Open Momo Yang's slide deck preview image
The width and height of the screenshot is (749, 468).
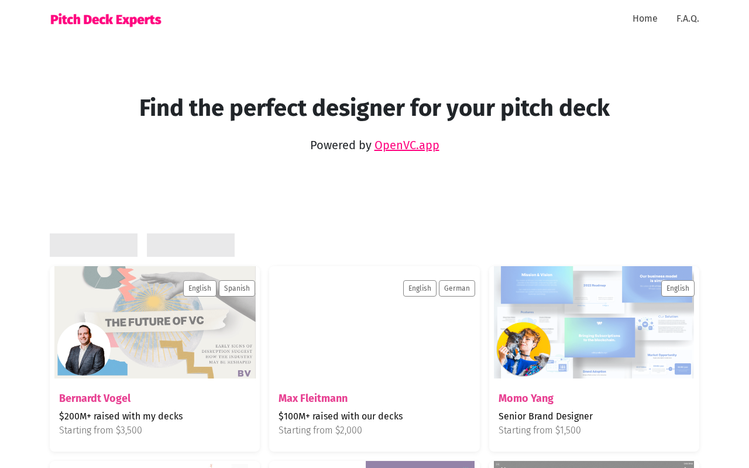click(x=594, y=322)
